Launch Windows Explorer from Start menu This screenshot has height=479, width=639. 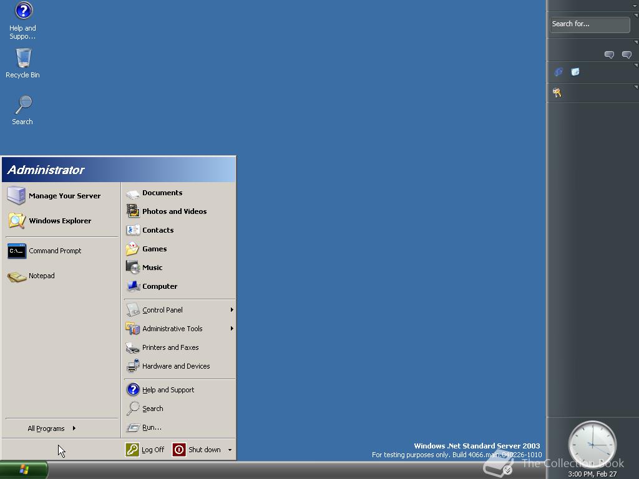62,221
